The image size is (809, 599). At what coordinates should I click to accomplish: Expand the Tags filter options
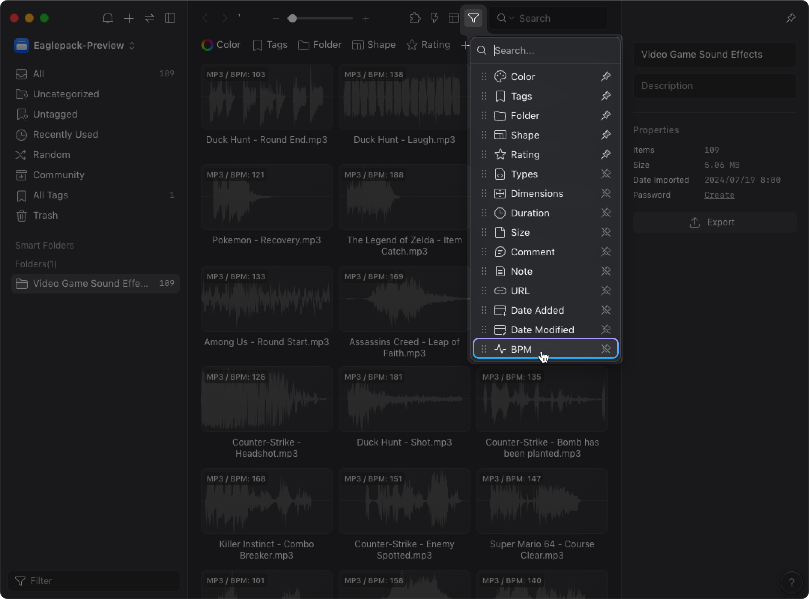[x=521, y=95]
